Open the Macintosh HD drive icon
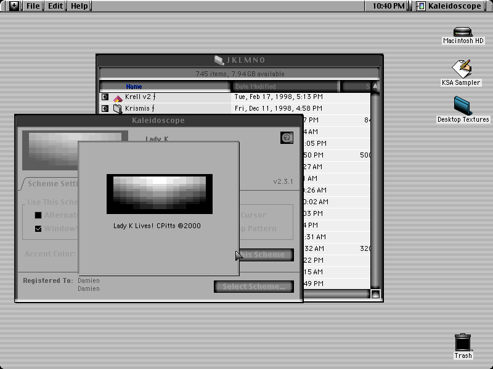This screenshot has height=369, width=493. (463, 32)
